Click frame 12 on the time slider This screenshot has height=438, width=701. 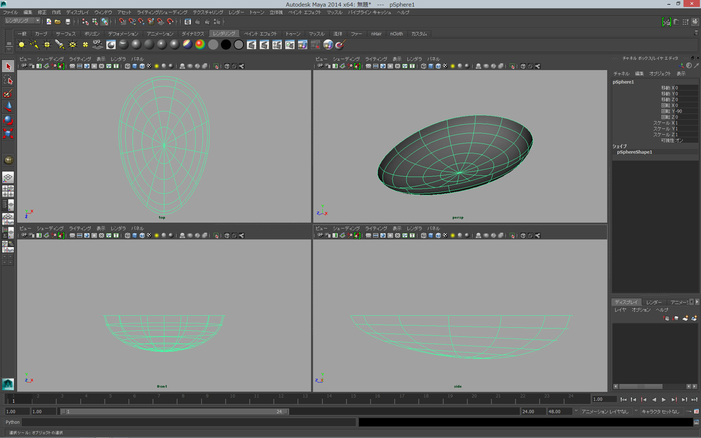pos(281,399)
